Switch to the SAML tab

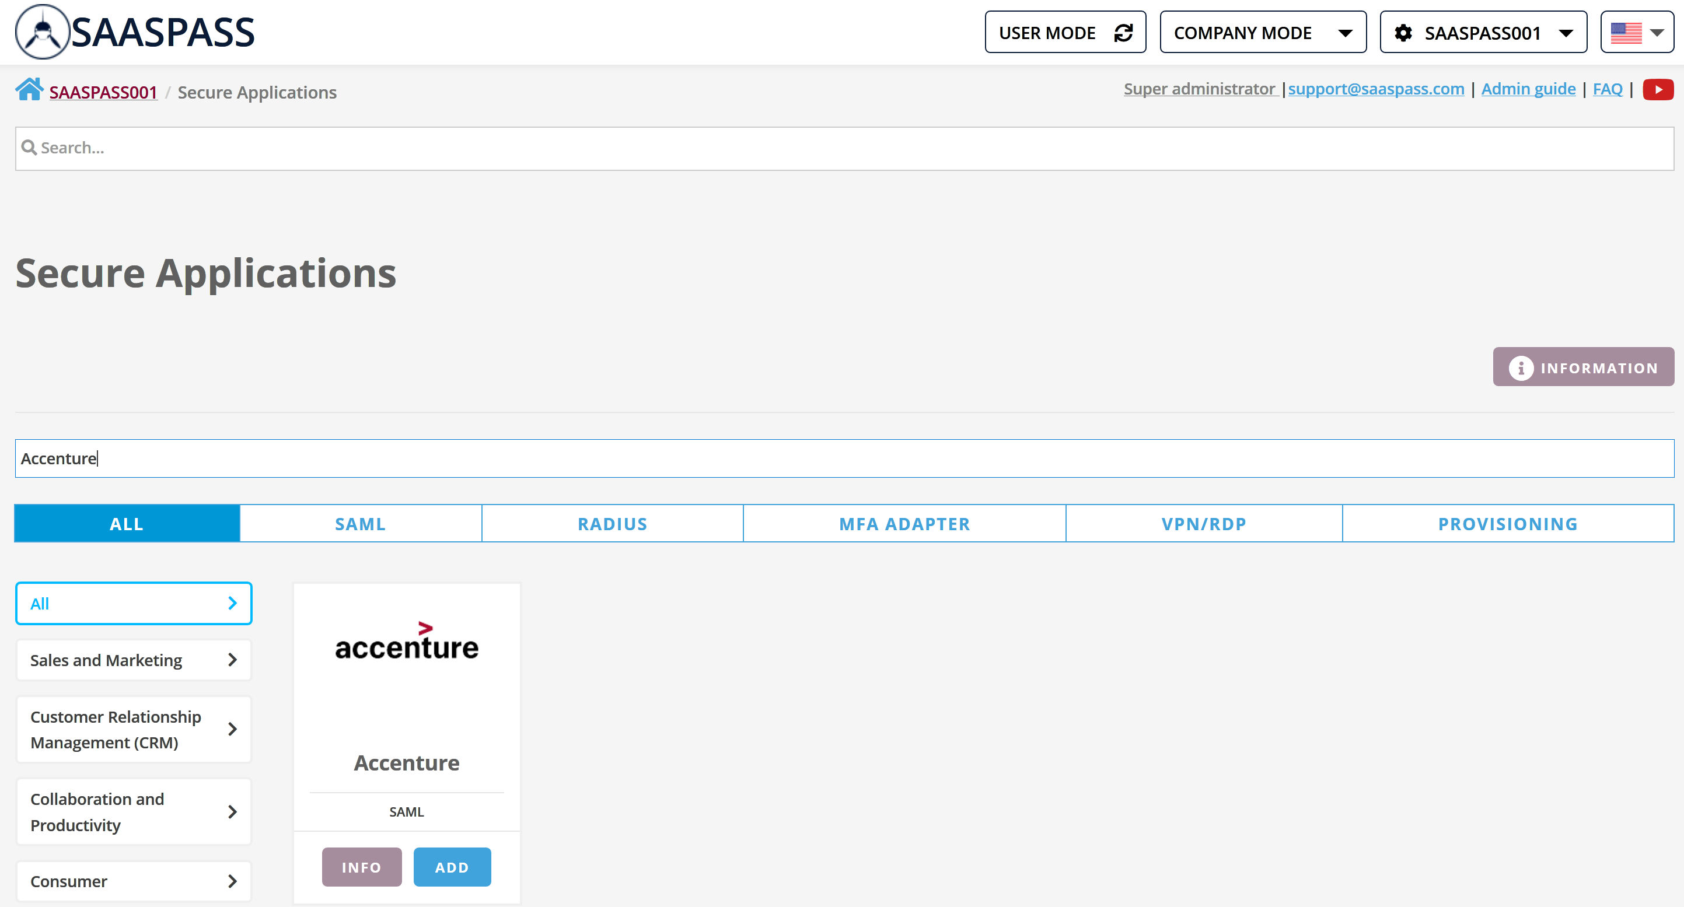pyautogui.click(x=359, y=523)
